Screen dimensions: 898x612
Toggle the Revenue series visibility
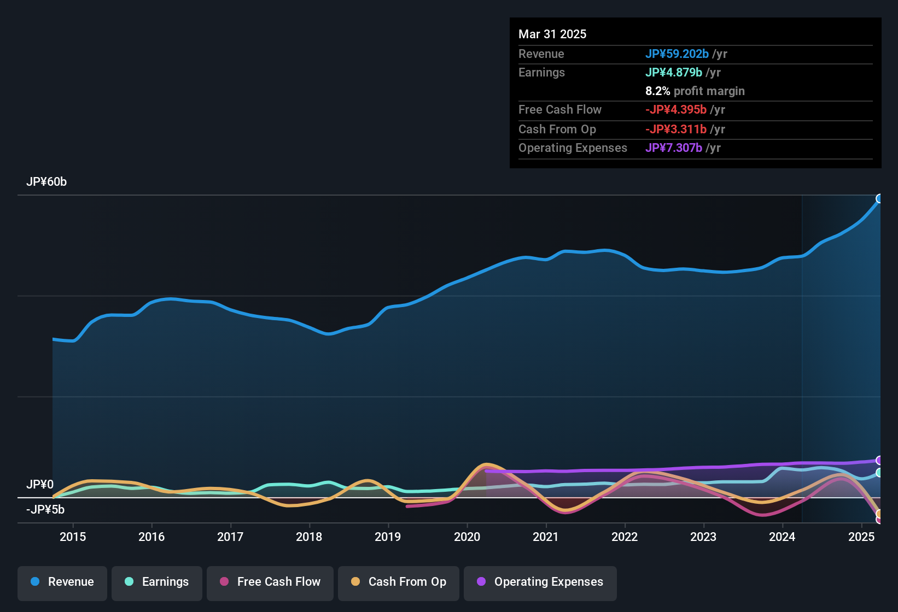(62, 582)
